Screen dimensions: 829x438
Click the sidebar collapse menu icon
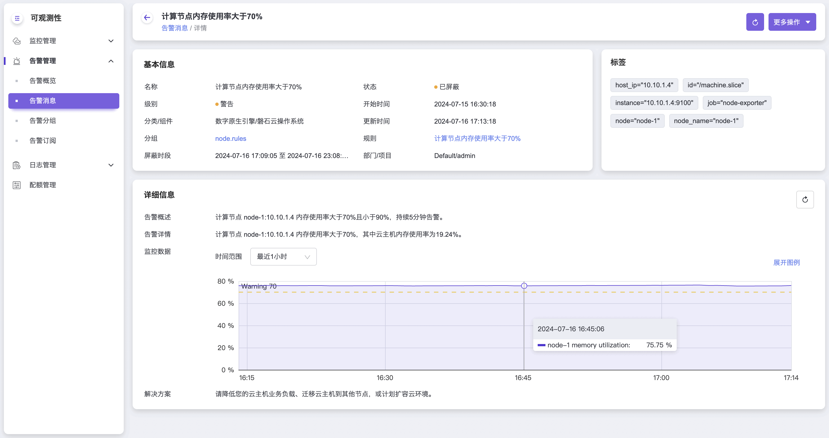[17, 18]
